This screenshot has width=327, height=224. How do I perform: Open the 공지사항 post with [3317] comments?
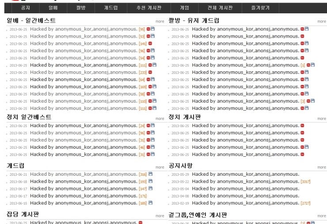coord(245,182)
